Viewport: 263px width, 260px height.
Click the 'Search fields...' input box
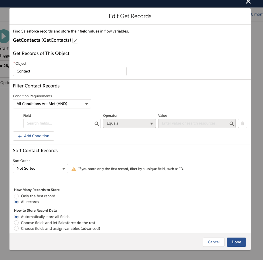click(x=59, y=123)
